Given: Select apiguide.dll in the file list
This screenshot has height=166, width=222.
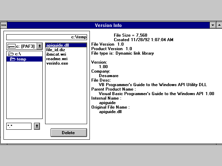Looking at the screenshot, I should tap(57, 45).
